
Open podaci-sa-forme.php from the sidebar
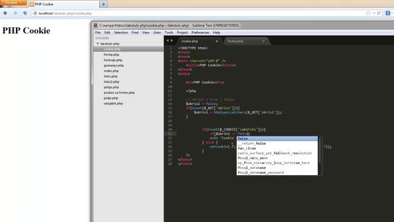pos(119,92)
